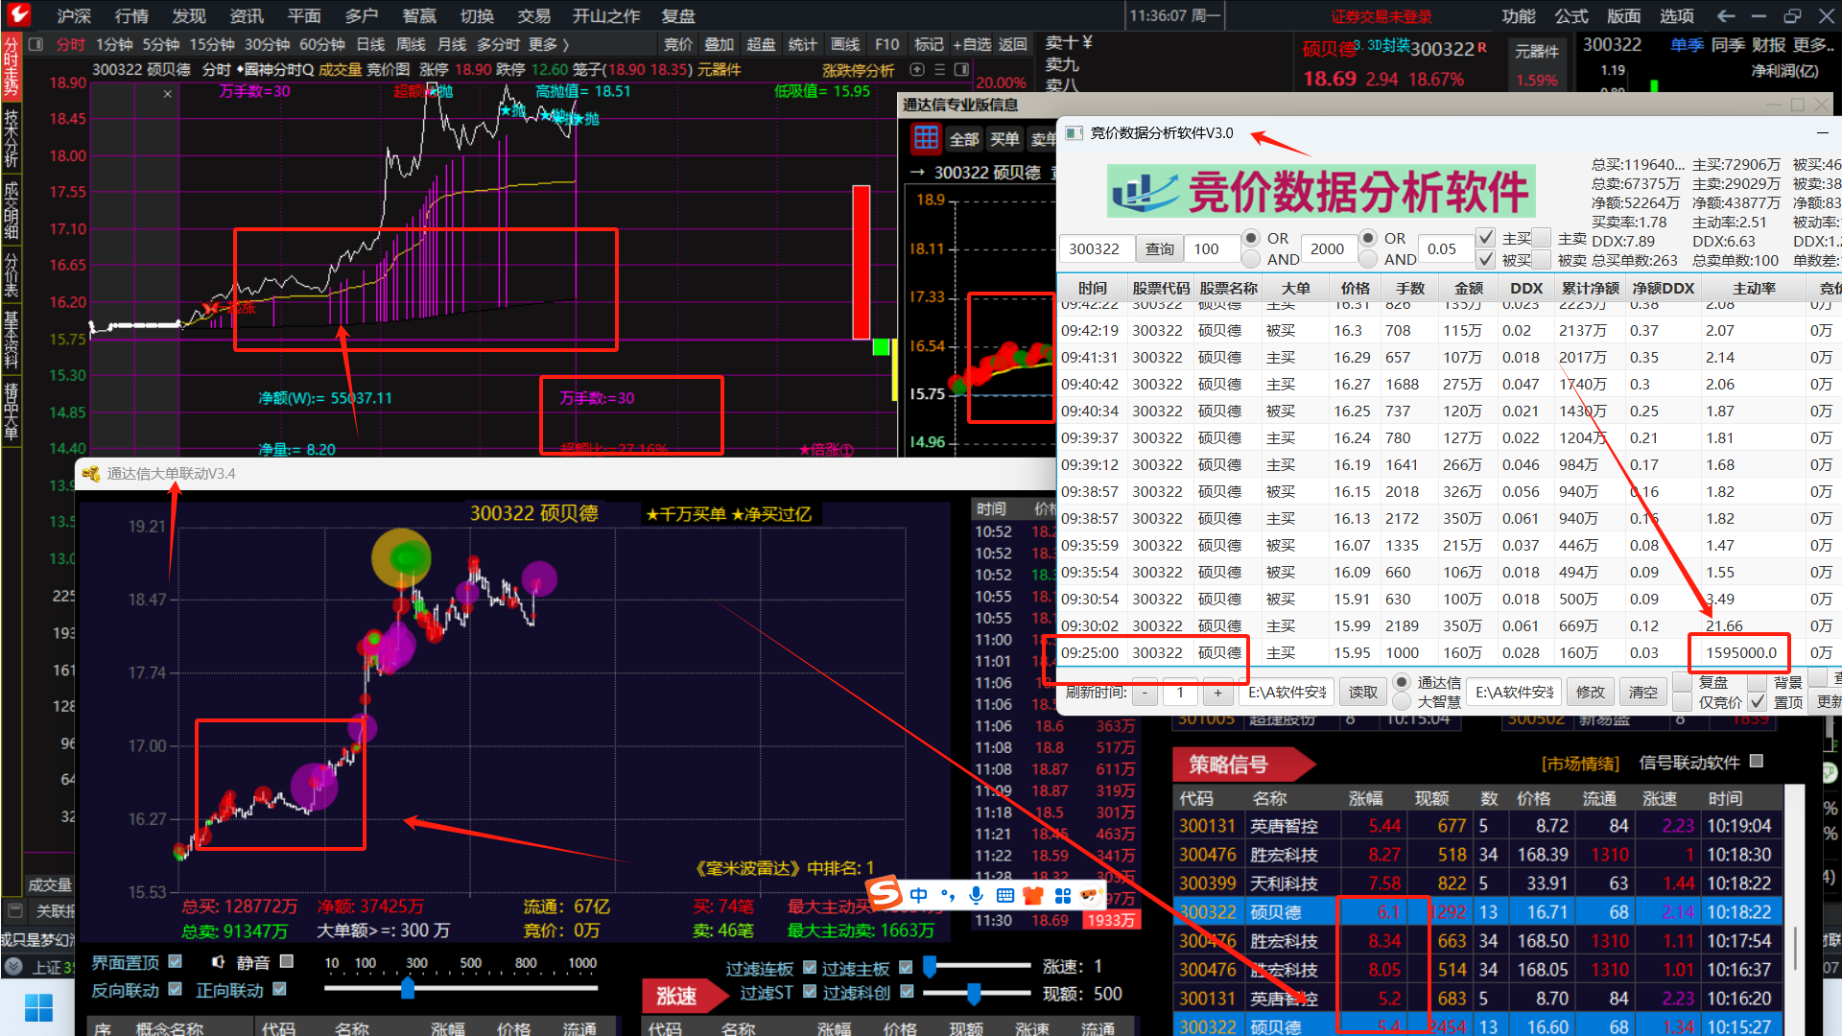1842x1036 pixels.
Task: Click the 叠加 toolbar button
Action: point(720,44)
